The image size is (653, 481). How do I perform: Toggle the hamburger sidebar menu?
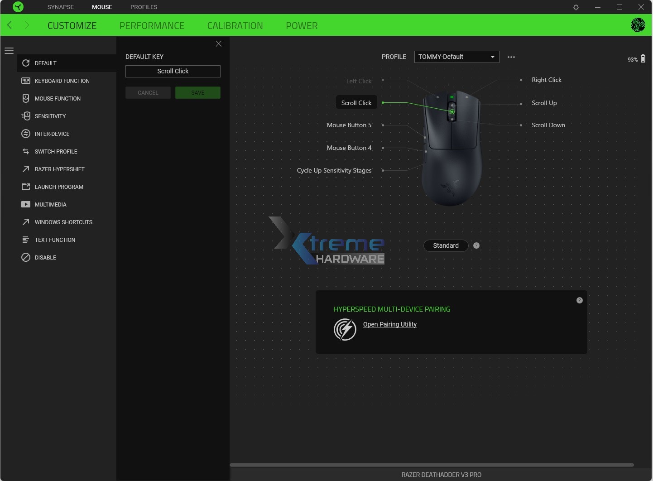[9, 51]
